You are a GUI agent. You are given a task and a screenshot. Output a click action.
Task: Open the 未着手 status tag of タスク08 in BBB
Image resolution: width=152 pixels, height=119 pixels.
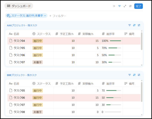(38, 112)
